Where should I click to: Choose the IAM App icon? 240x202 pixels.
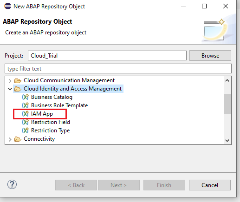(x=26, y=114)
